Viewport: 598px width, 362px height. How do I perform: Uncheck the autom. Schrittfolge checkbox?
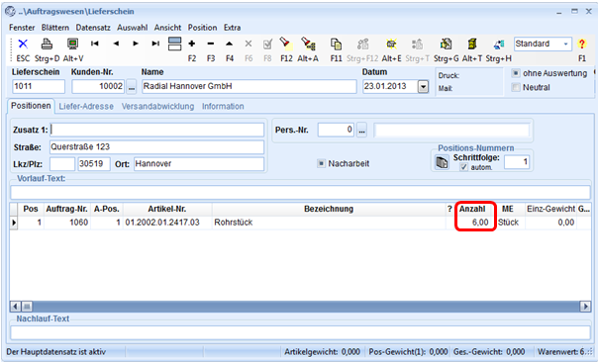pos(463,167)
